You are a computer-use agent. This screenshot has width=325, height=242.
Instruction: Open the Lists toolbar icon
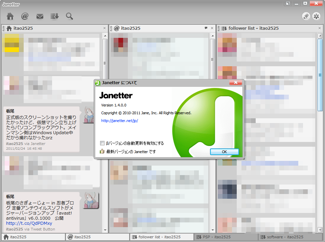54,16
